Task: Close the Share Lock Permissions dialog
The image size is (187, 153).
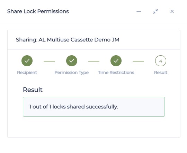Action: click(172, 11)
